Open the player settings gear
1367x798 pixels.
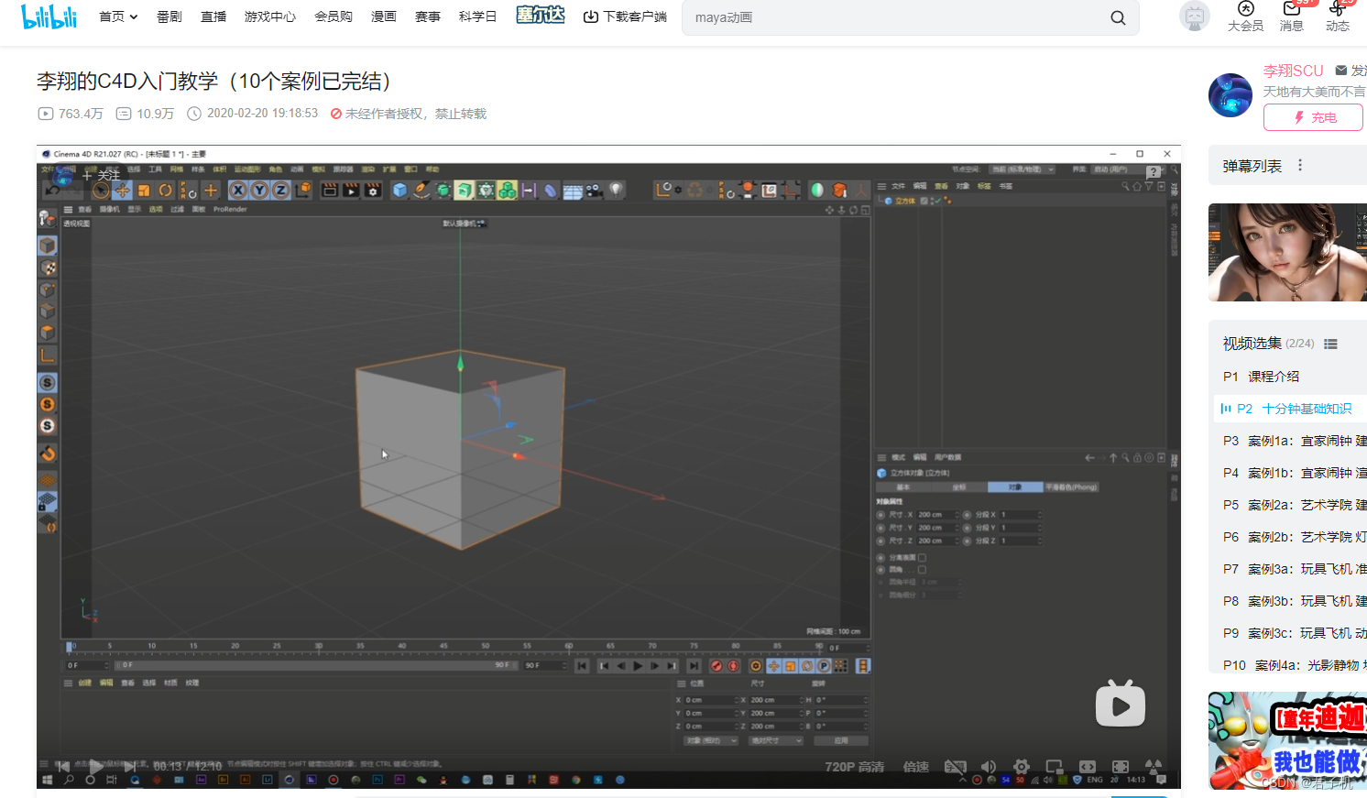click(x=1022, y=767)
